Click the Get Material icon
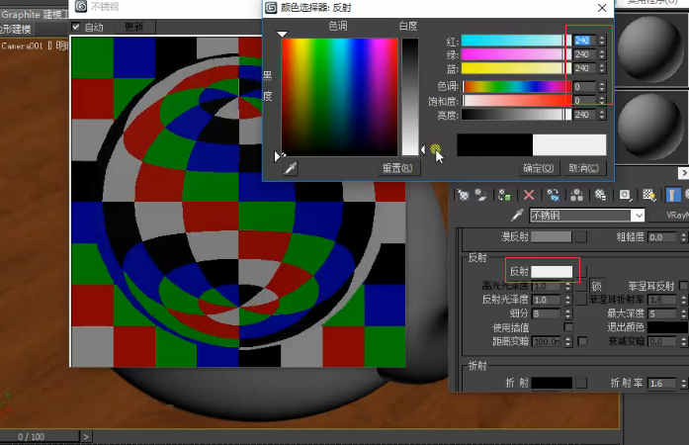This screenshot has width=689, height=445. click(x=464, y=195)
